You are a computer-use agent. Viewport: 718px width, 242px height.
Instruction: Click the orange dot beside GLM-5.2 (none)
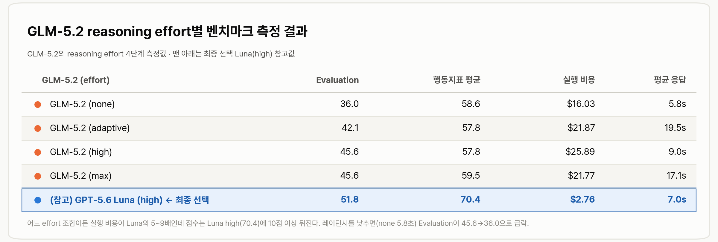click(38, 105)
